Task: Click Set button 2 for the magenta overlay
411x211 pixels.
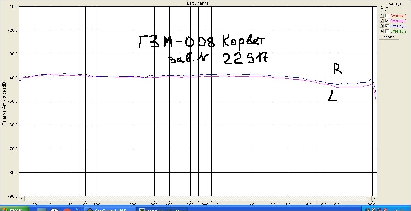Action: click(x=382, y=21)
